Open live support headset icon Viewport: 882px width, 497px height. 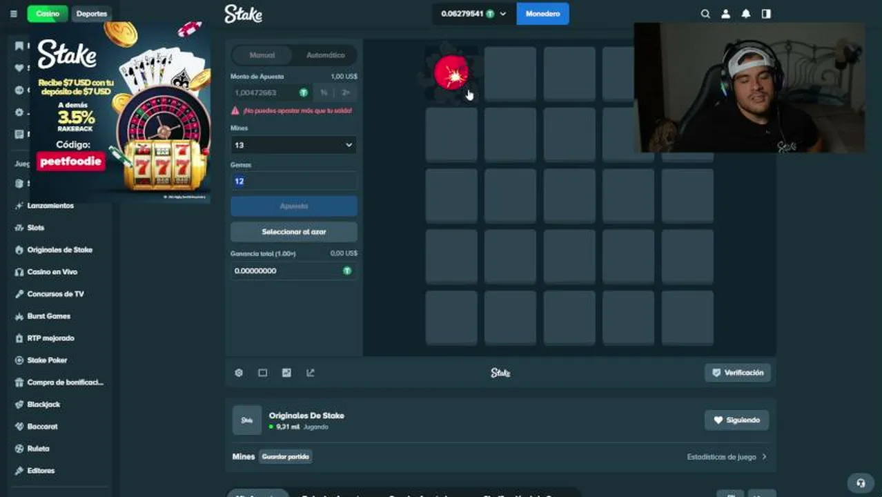[x=860, y=483]
